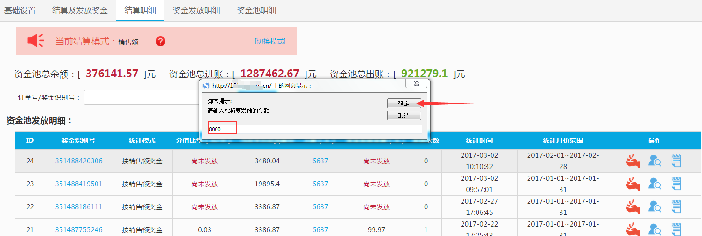Click the 5637 link in row 22

(321, 207)
